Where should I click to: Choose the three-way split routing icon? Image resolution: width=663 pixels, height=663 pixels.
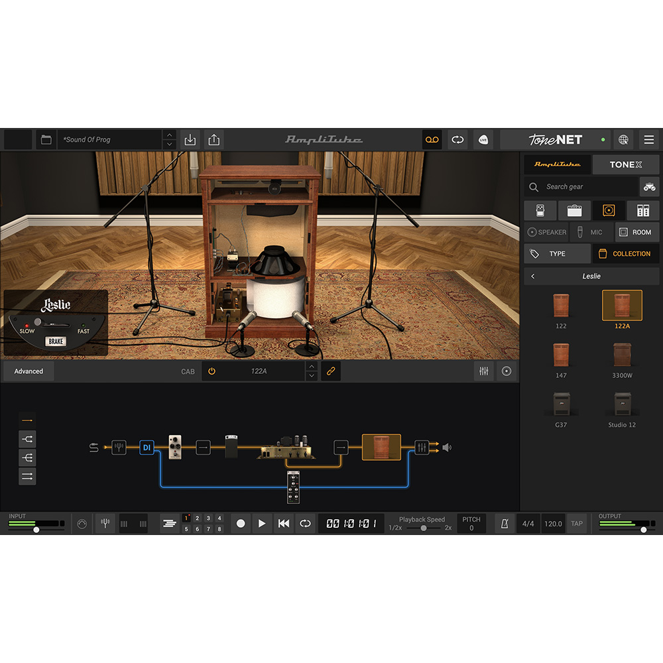pyautogui.click(x=27, y=457)
